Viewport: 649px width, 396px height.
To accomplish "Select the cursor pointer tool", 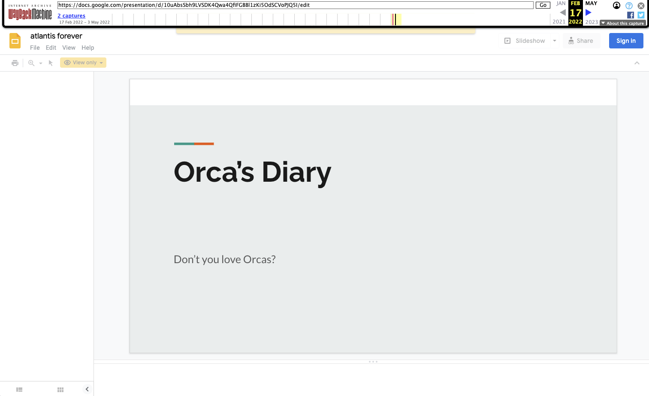I will (x=51, y=63).
